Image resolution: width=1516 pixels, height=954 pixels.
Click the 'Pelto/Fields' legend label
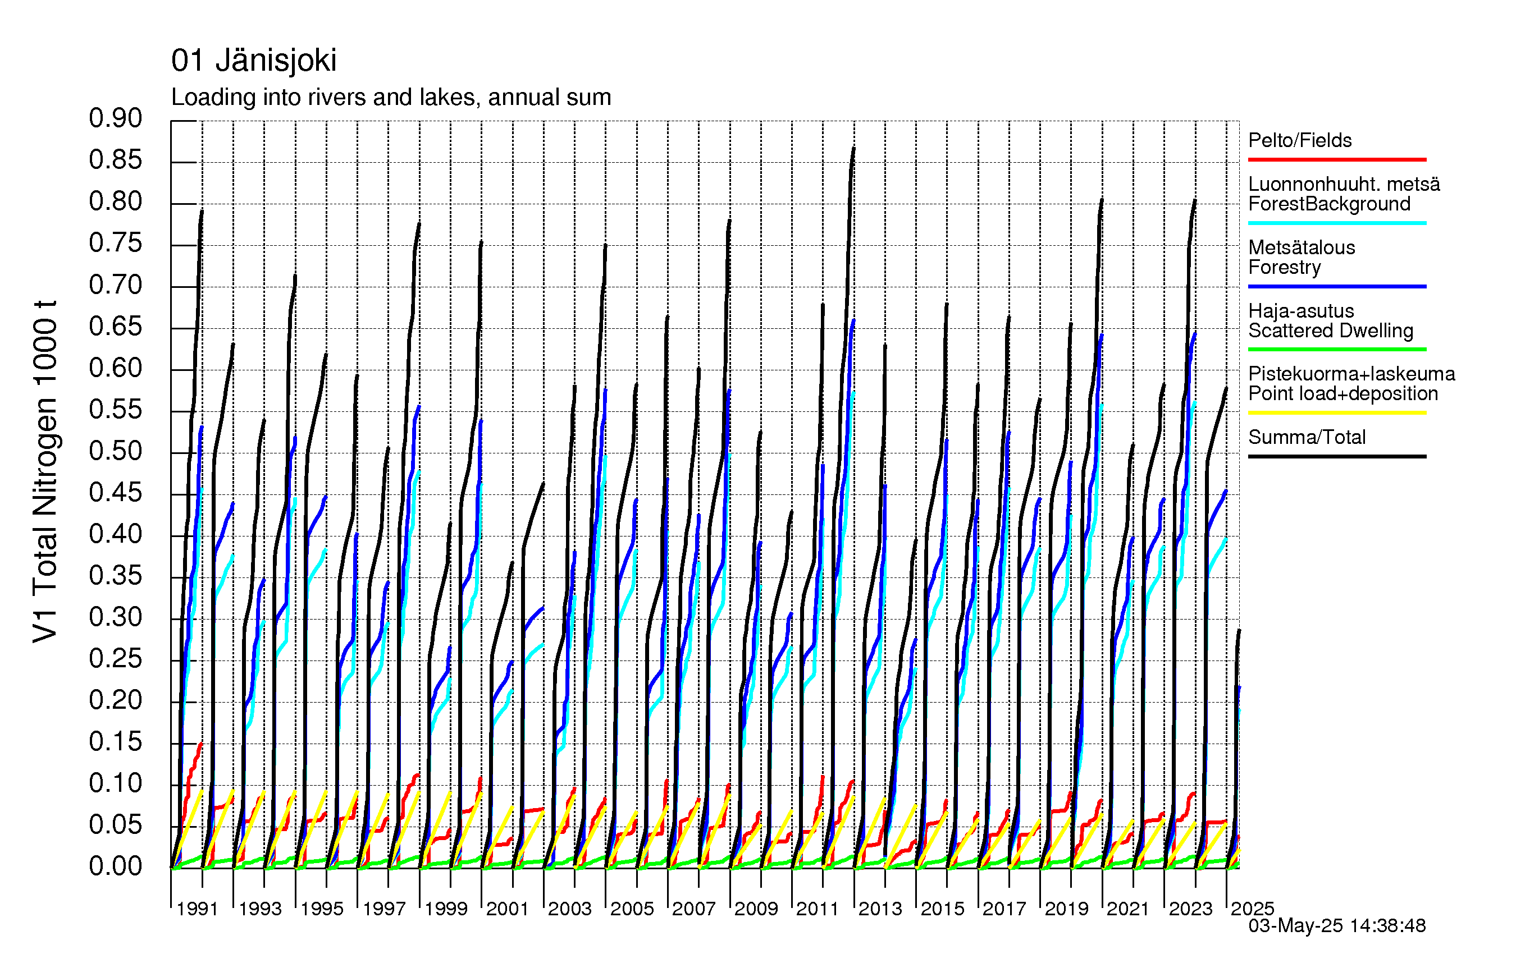(x=1300, y=140)
